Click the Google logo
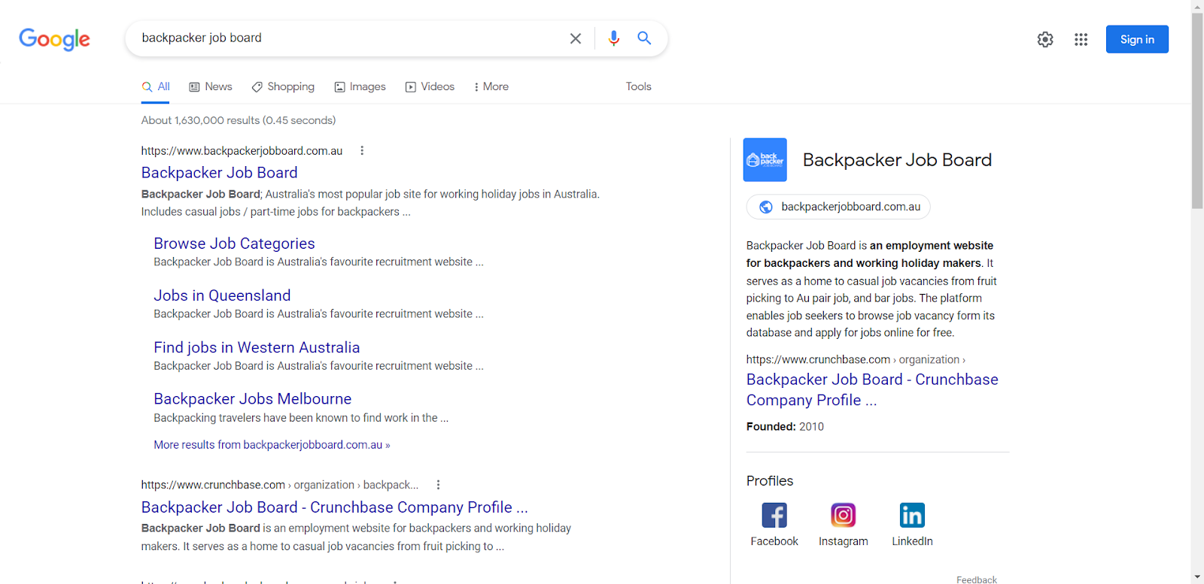The image size is (1204, 584). 54,38
